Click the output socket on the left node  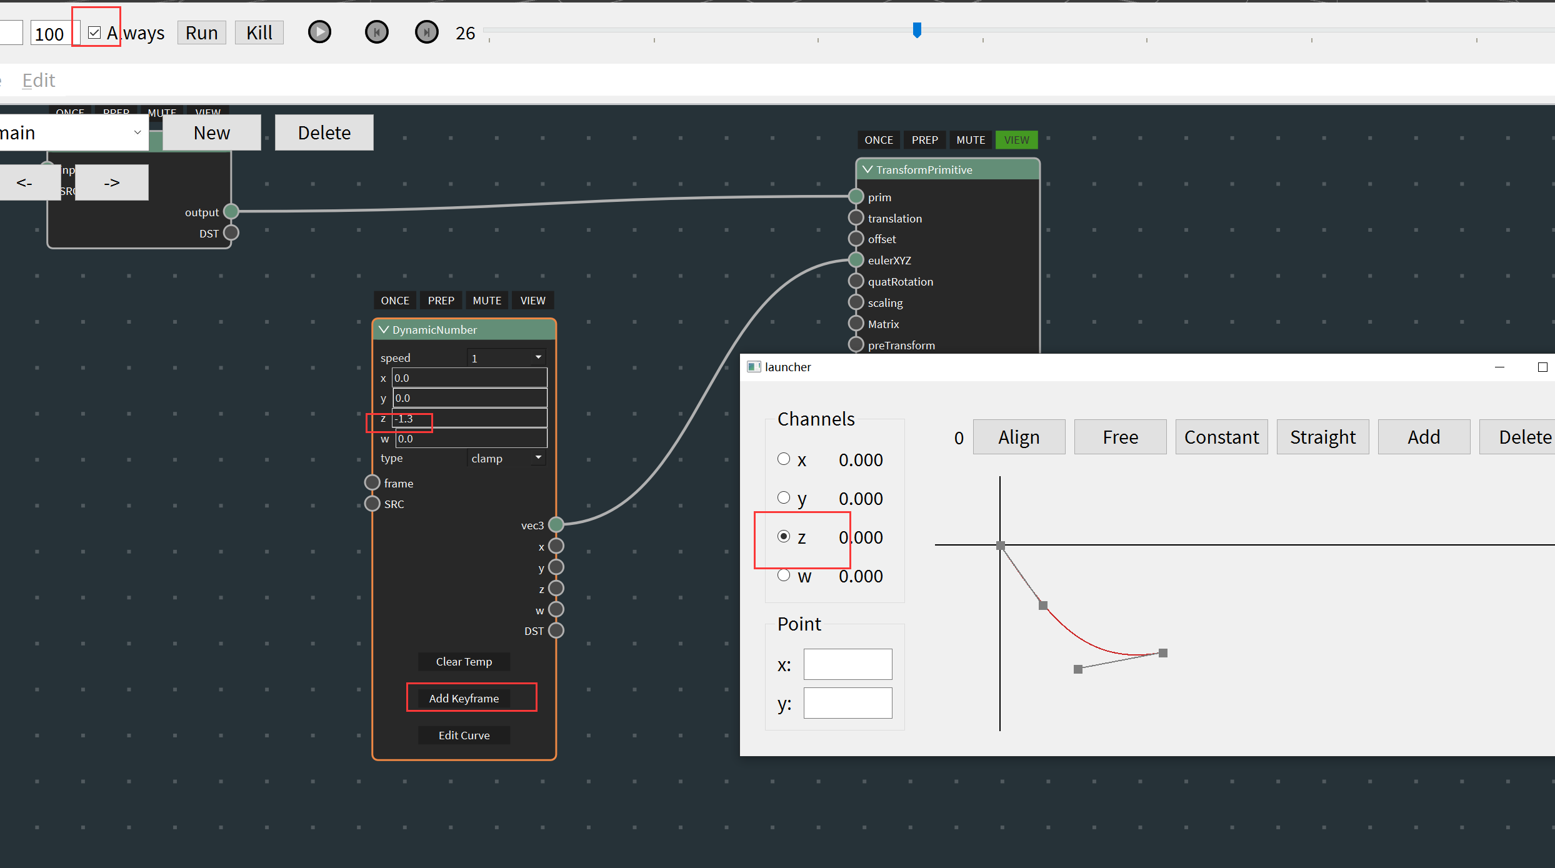231,211
